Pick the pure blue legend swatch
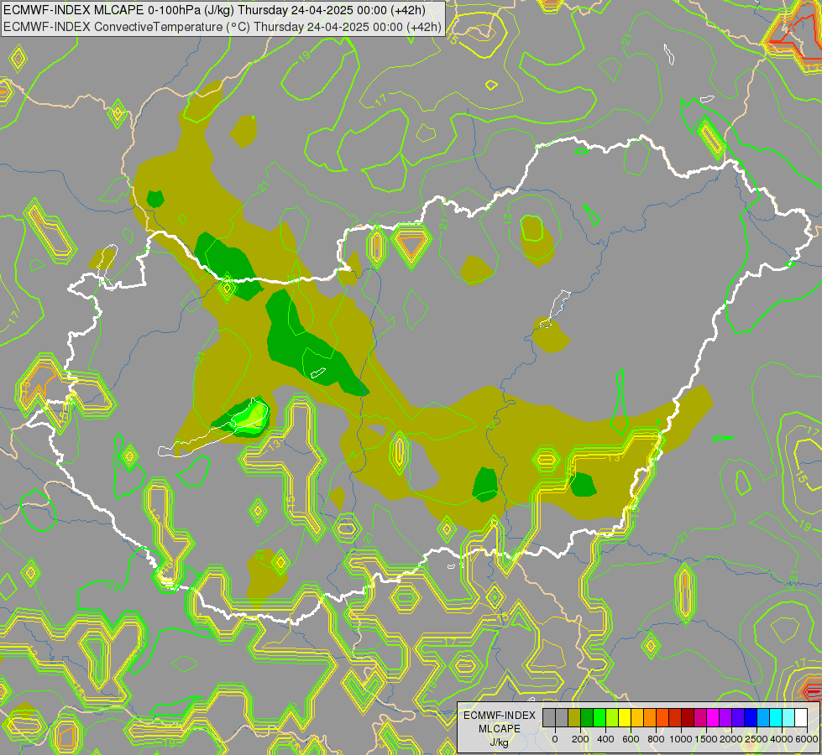This screenshot has width=822, height=755. 751,718
